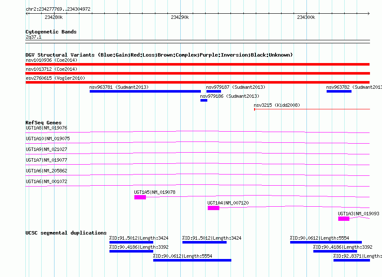Select the UGT1A6|NM_205862 transcript label
This screenshot has height=277, width=382.
point(46,171)
